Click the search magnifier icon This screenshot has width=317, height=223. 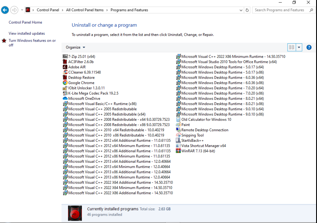coord(311,10)
